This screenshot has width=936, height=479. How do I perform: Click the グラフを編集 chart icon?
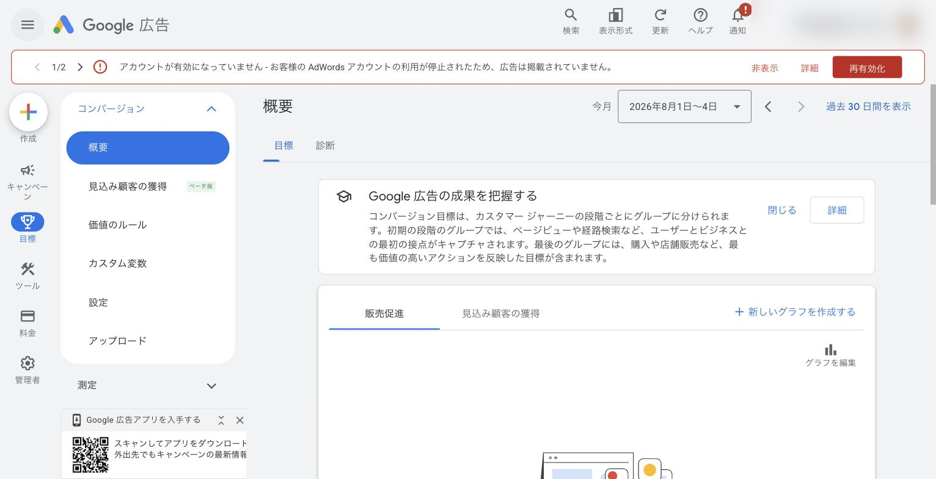(830, 356)
